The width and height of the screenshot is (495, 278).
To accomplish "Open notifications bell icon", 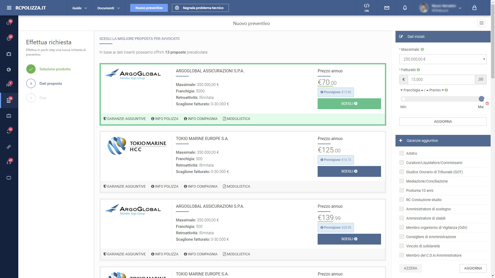I will [x=405, y=8].
